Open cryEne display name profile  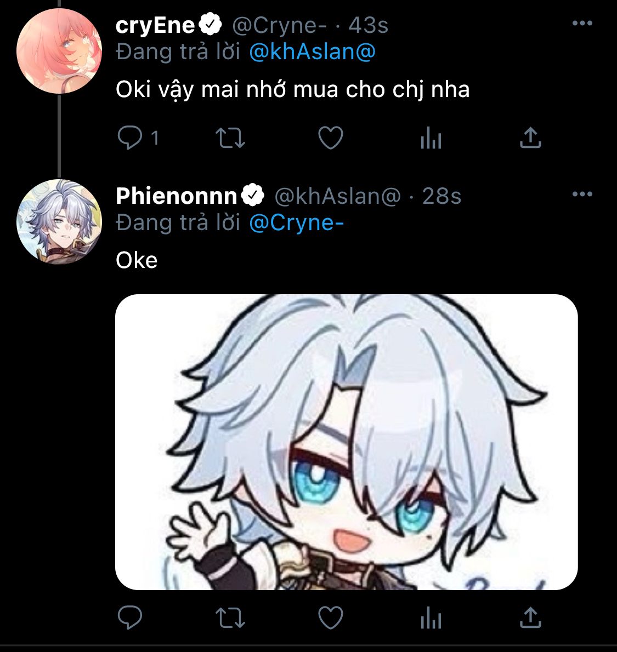(x=155, y=25)
